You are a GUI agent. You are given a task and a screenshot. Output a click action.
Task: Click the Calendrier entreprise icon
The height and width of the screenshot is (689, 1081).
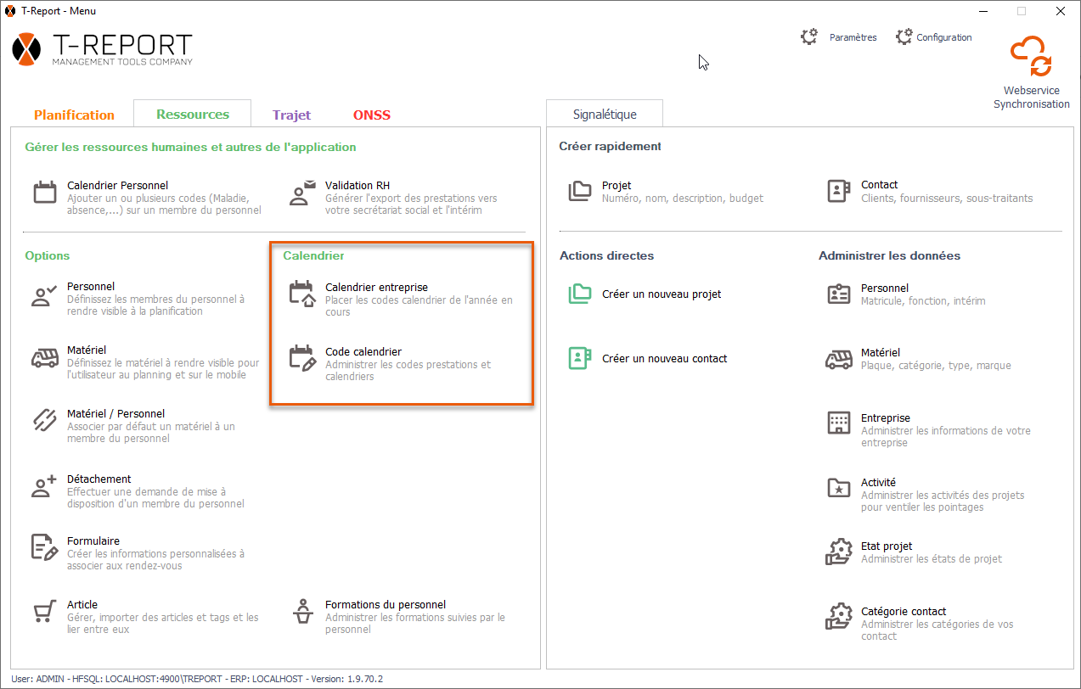click(x=302, y=294)
